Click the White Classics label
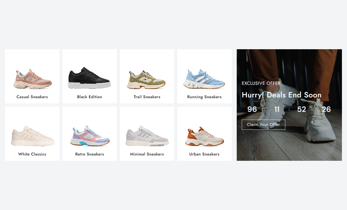347x210 pixels. click(32, 154)
